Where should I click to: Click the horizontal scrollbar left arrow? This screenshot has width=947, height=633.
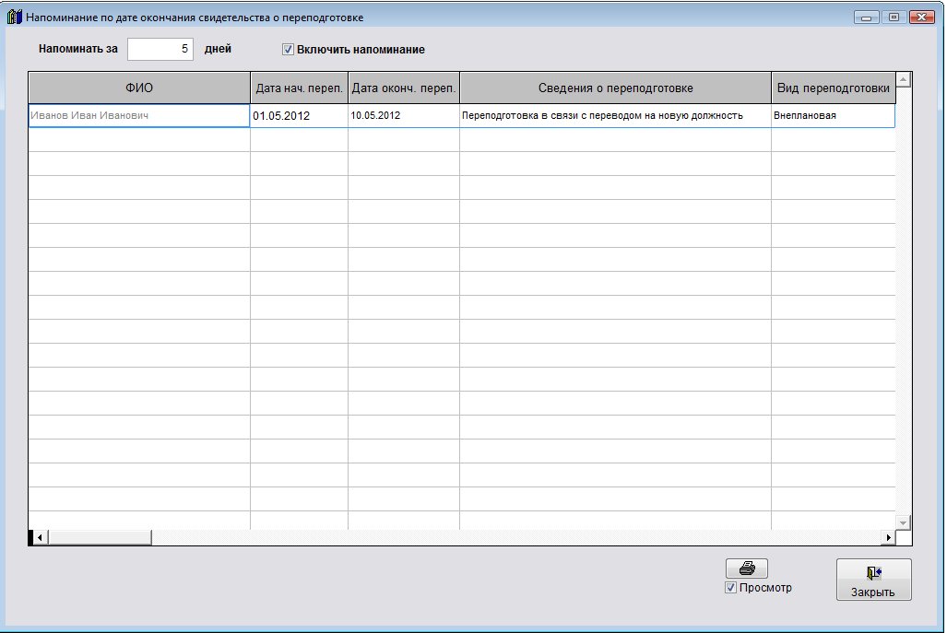pos(40,537)
